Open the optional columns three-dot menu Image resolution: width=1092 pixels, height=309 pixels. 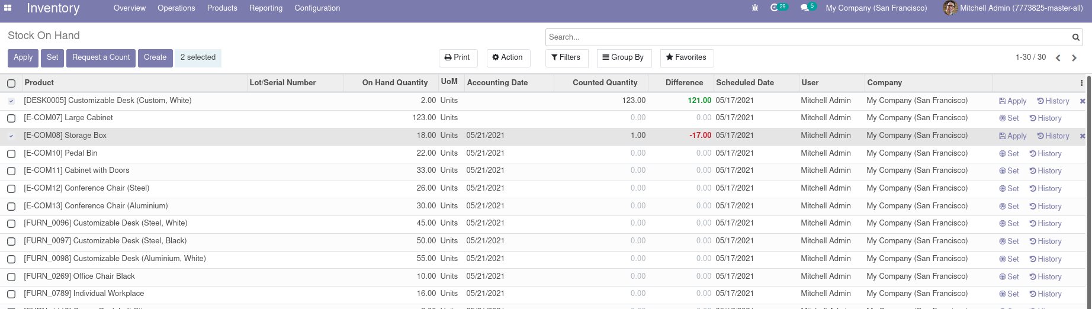tap(1081, 83)
